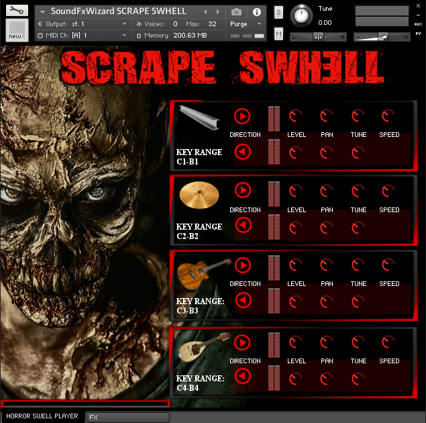Click C4-B4 lower reverse level knob
Image resolution: width=426 pixels, height=423 pixels.
(x=296, y=379)
